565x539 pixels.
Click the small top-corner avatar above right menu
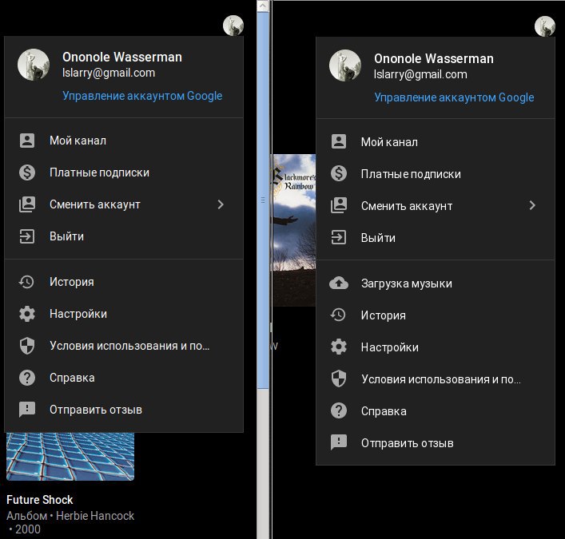click(545, 26)
